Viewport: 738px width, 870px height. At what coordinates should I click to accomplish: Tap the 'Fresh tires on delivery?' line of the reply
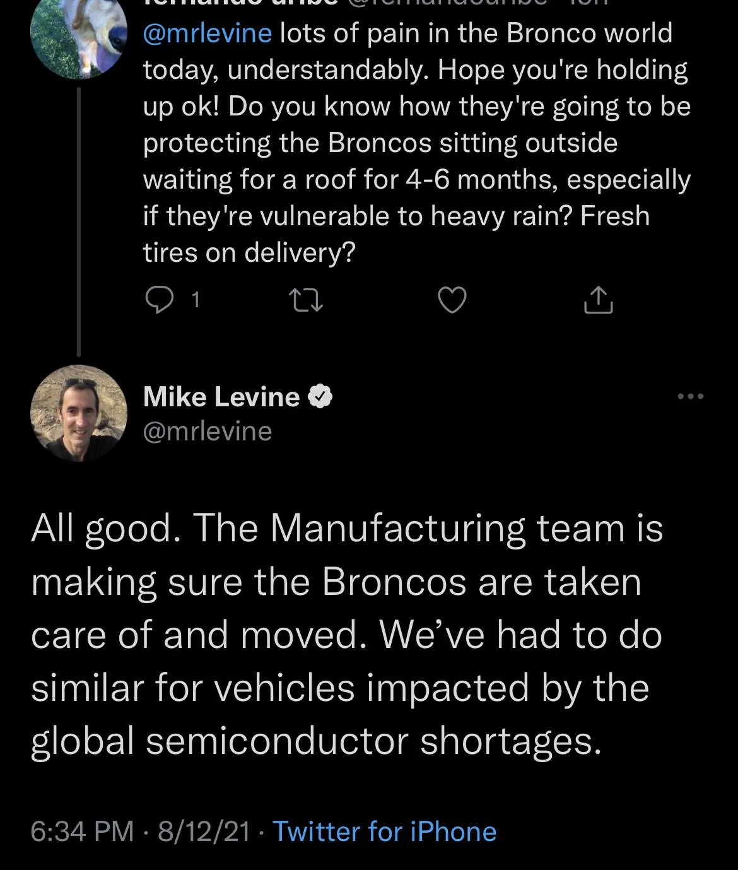pos(396,234)
